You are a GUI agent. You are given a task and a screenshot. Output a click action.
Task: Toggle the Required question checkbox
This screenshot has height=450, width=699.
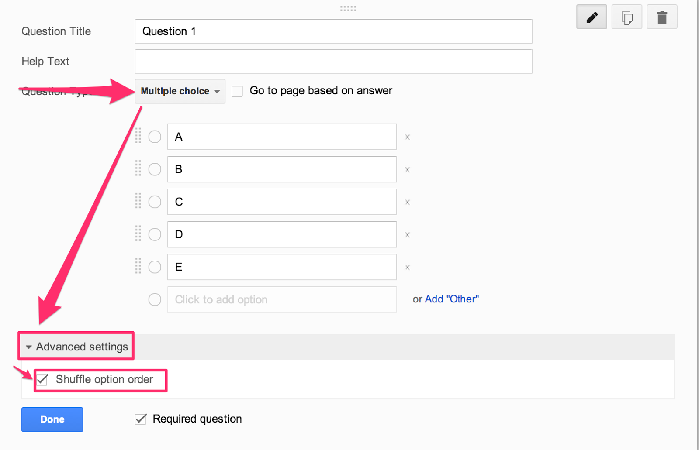coord(141,419)
